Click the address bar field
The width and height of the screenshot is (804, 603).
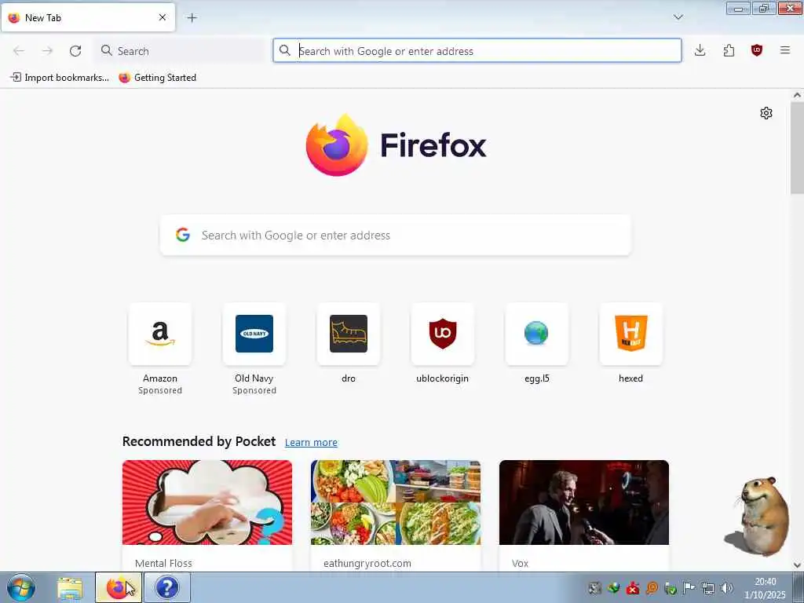pos(477,51)
